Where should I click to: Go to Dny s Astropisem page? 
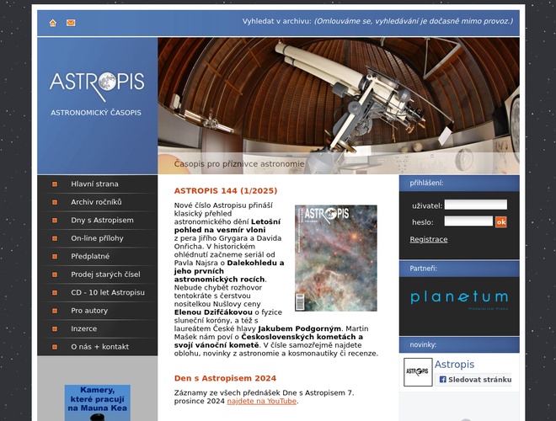coord(102,220)
